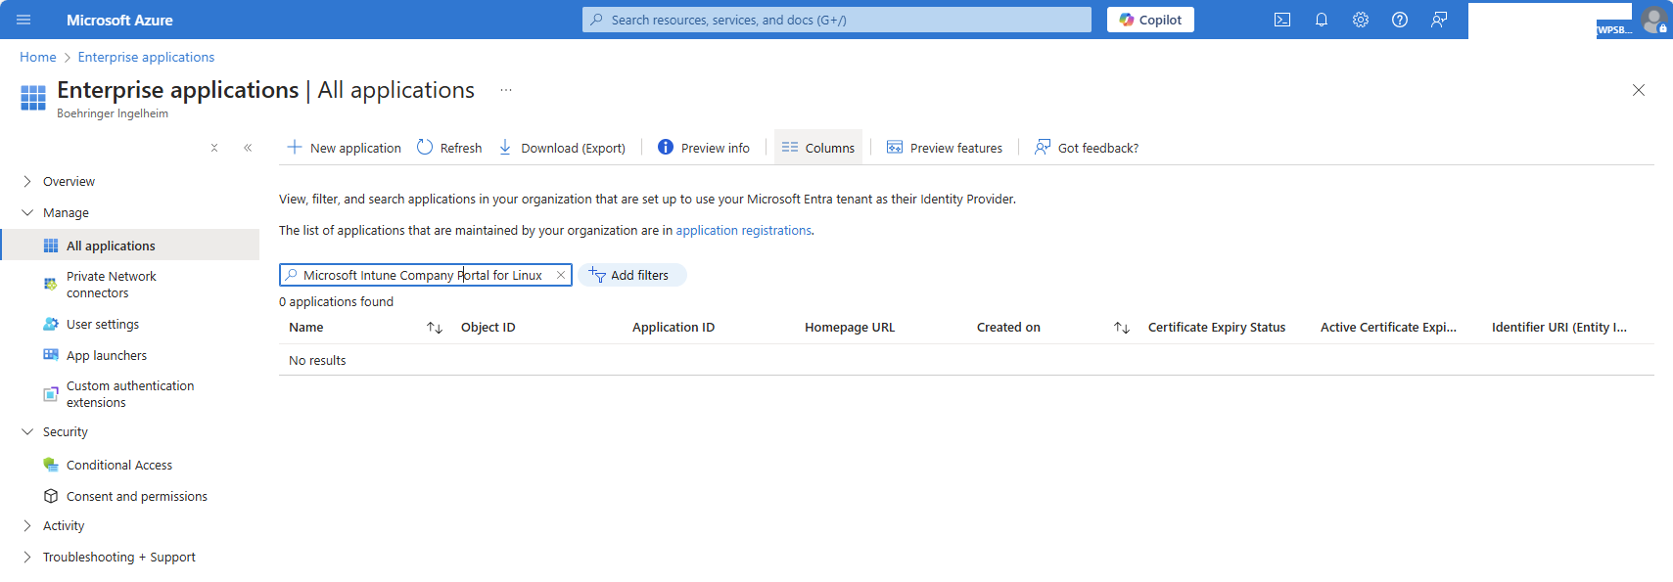Open the ellipsis more options by title
This screenshot has height=582, width=1673.
click(x=506, y=90)
